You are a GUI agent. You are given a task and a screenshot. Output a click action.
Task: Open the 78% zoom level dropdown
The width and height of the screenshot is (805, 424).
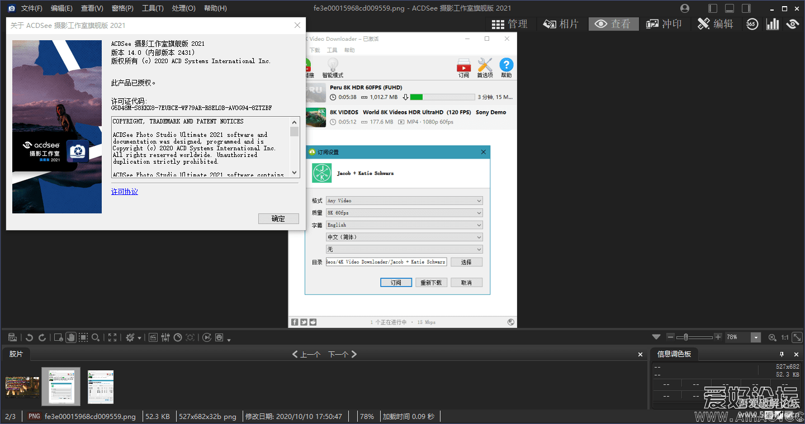[756, 337]
